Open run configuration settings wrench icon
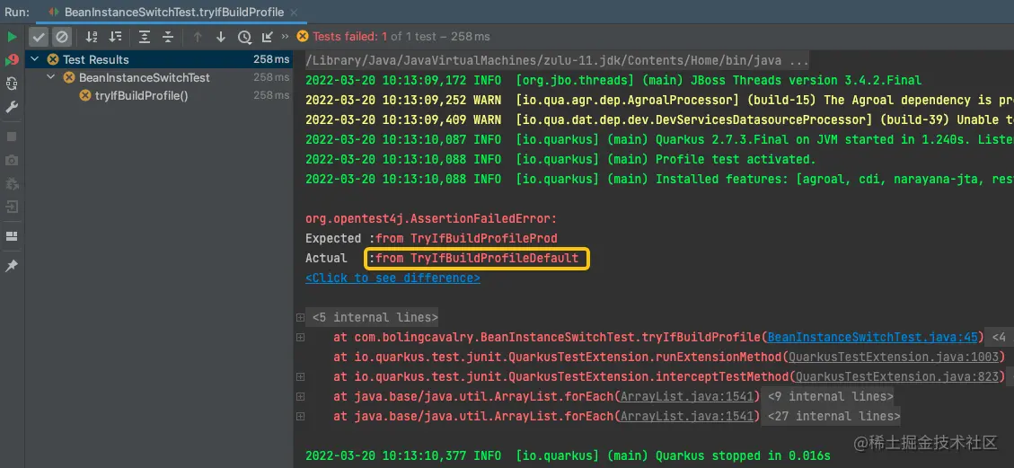Viewport: 1014px width, 468px height. [x=12, y=107]
